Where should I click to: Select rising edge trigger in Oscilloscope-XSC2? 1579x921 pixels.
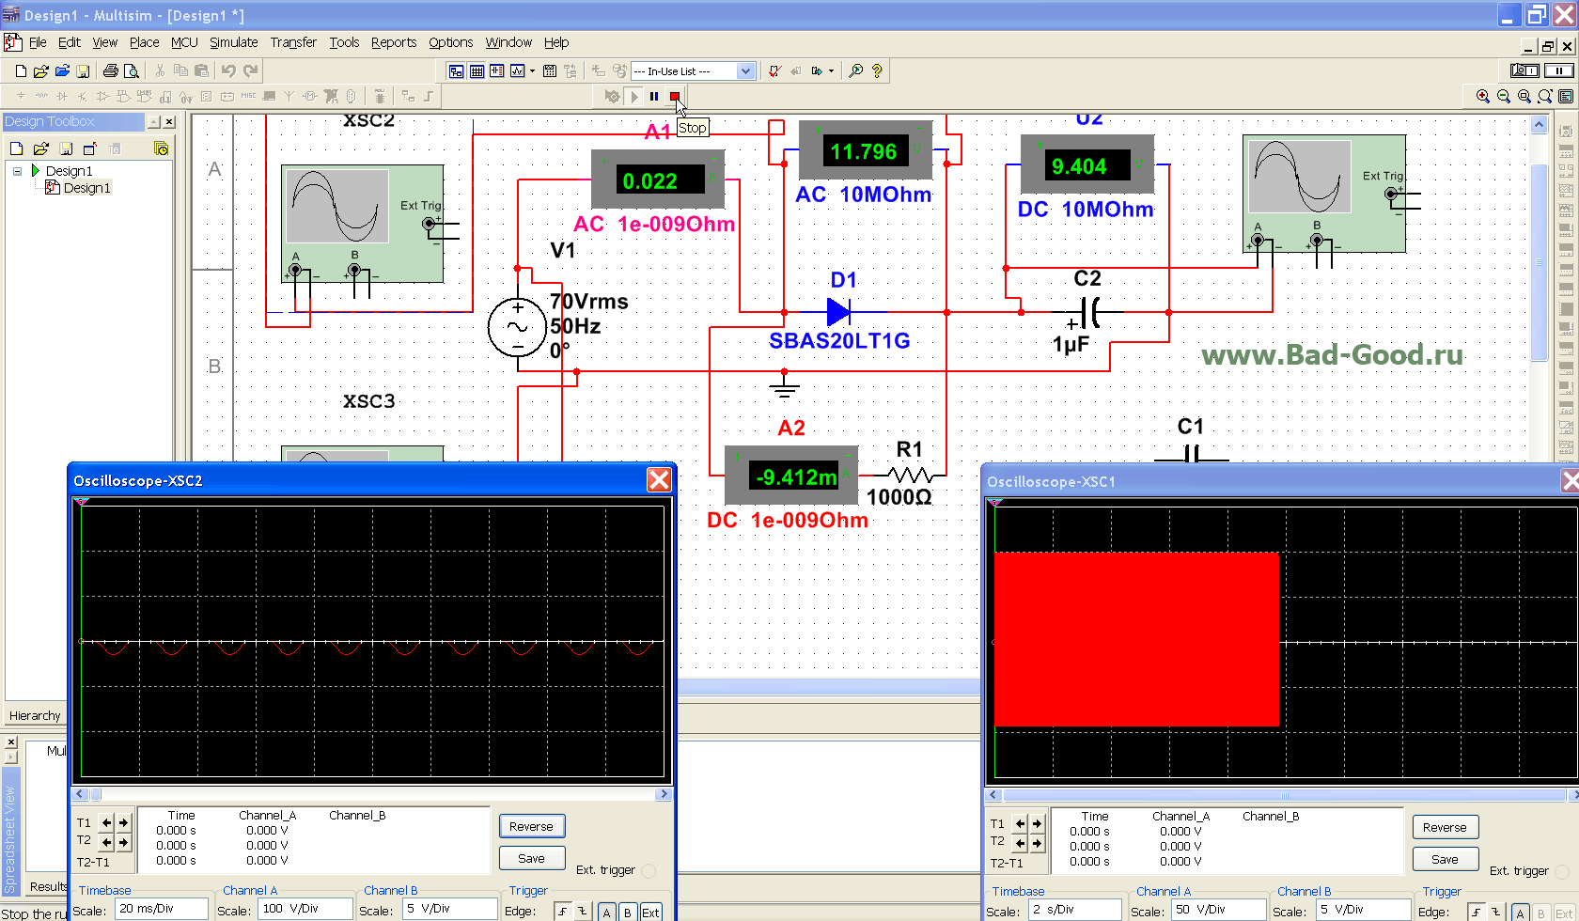pyautogui.click(x=562, y=911)
